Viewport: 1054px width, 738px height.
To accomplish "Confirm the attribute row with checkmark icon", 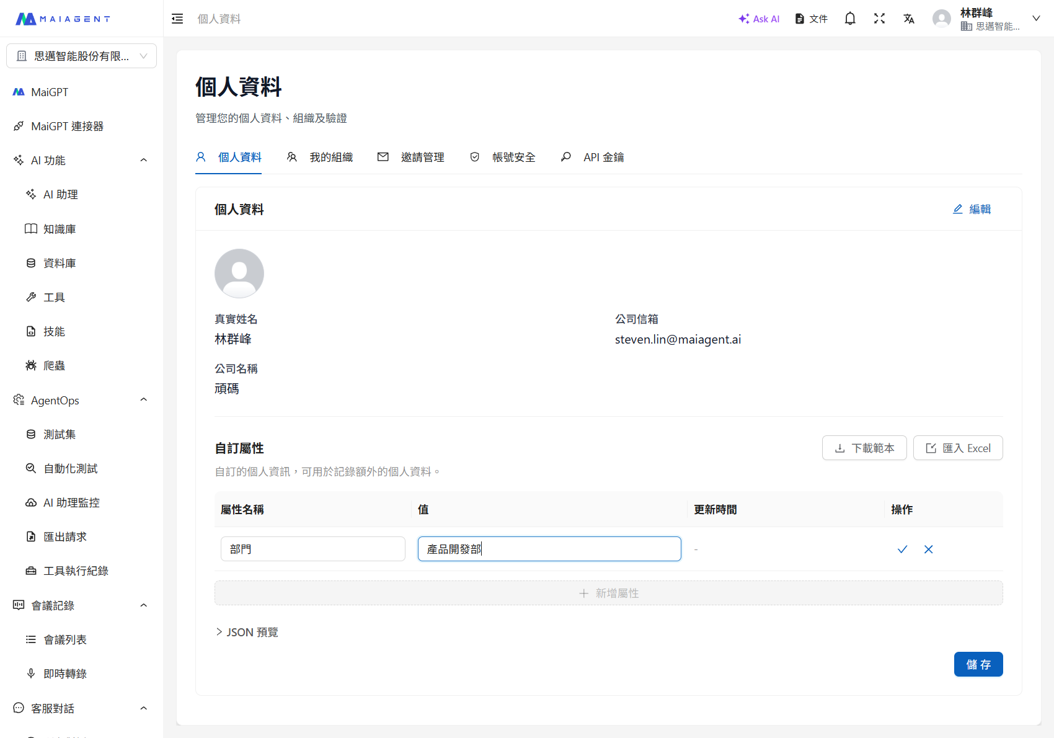I will [902, 549].
